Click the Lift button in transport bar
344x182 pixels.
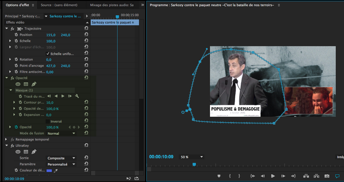click(x=306, y=176)
